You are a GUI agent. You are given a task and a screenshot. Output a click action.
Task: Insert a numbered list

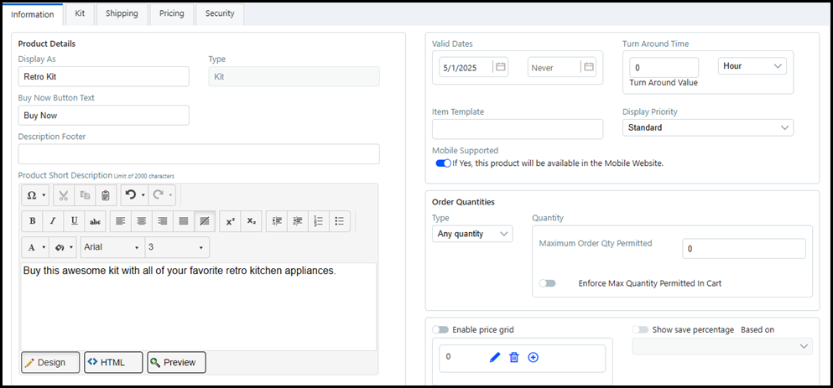318,221
